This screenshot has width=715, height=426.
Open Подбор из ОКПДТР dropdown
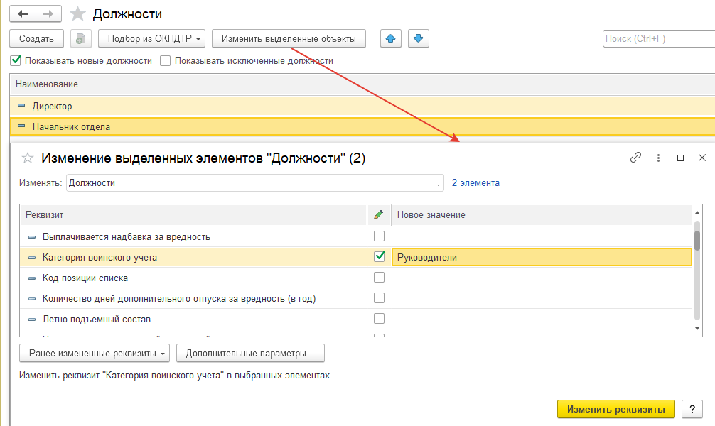(x=151, y=38)
